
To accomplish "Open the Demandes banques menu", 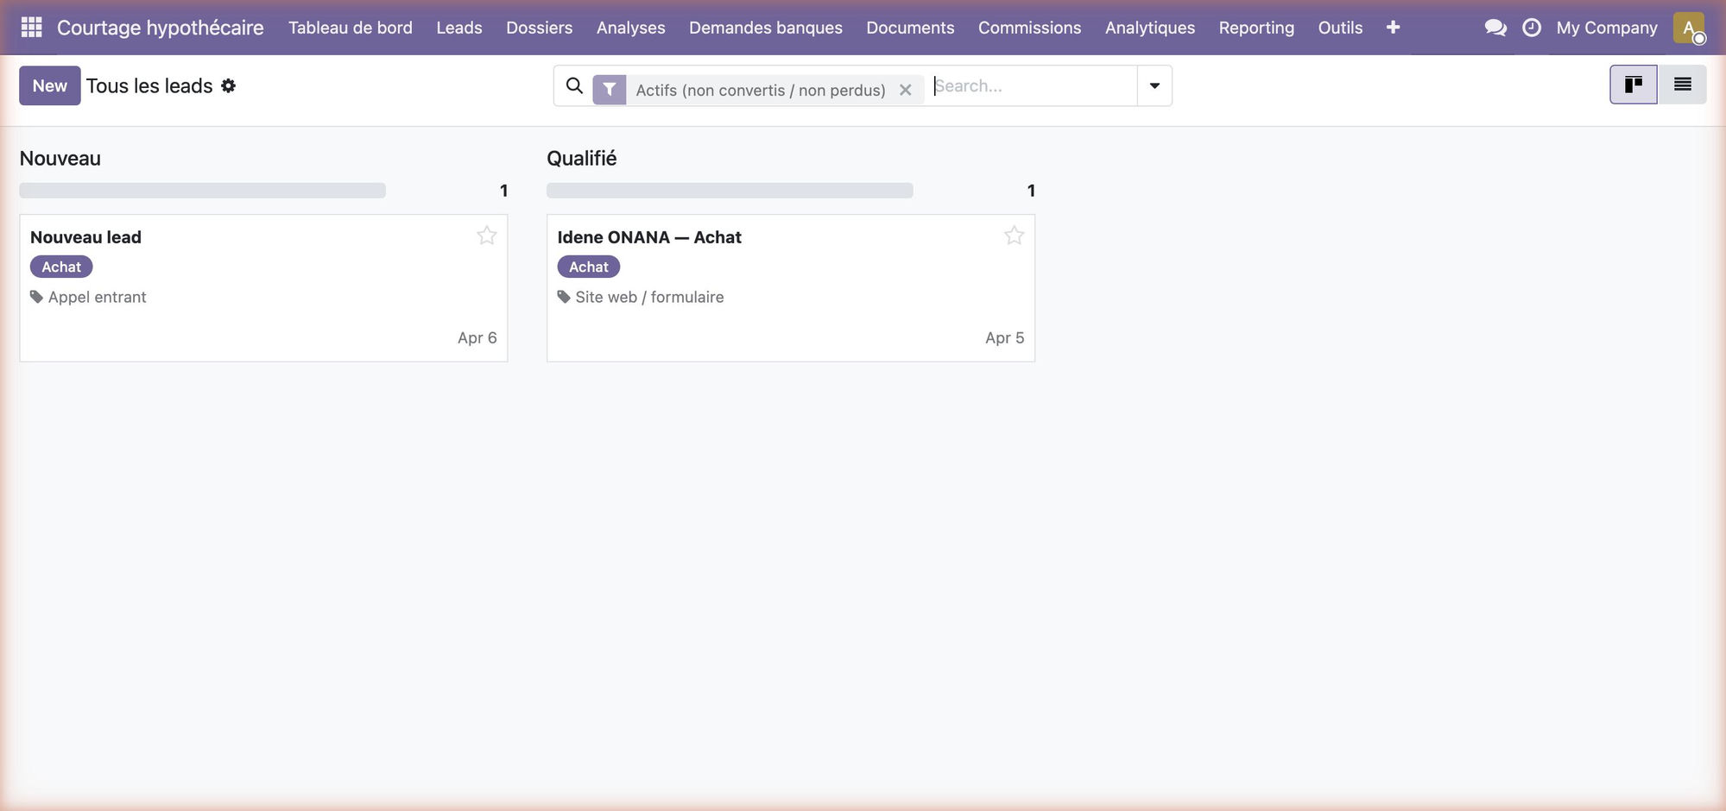I will 766,28.
